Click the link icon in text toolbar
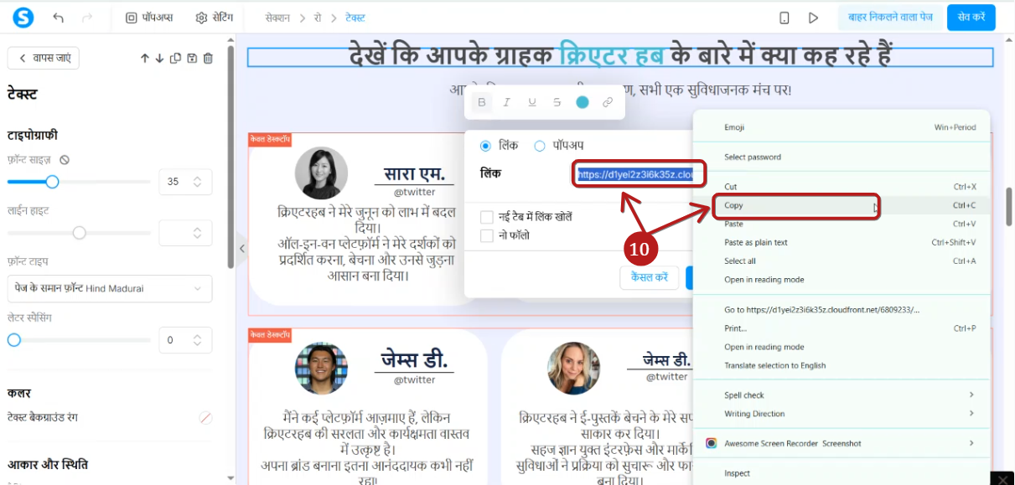This screenshot has height=485, width=1015. (x=608, y=102)
